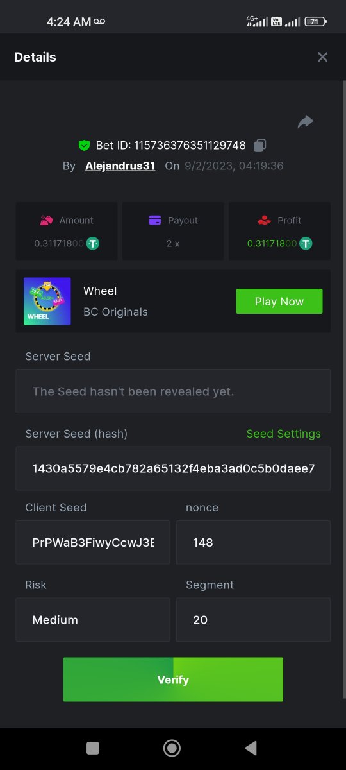This screenshot has height=770, width=346.
Task: Select the nonce field showing 148
Action: (x=253, y=542)
